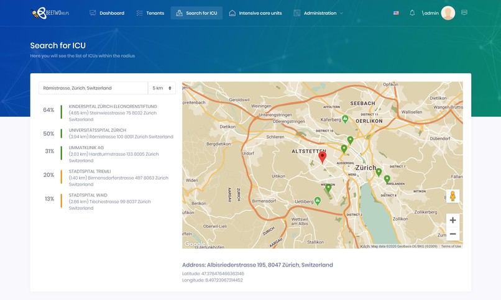Click the 13% occupancy value
This screenshot has height=300, width=501.
(x=50, y=199)
